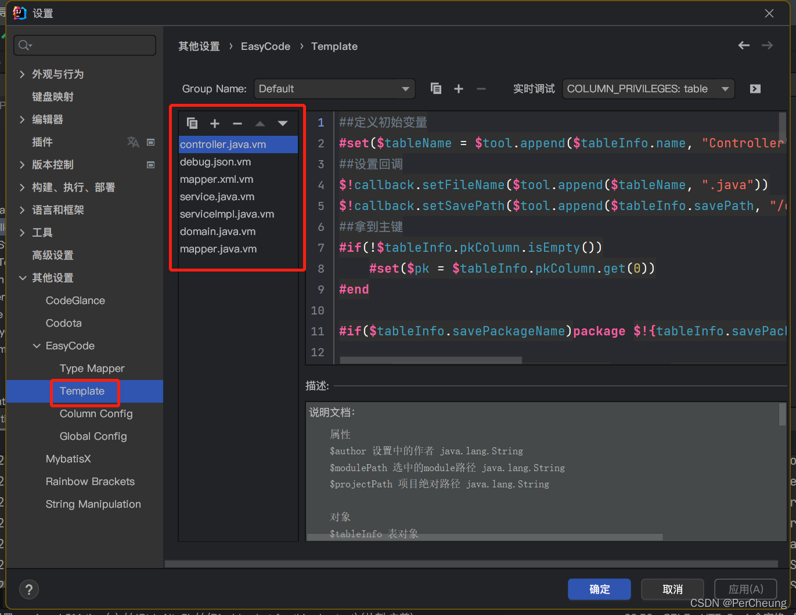
Task: Add a new group with plus icon
Action: [x=459, y=89]
